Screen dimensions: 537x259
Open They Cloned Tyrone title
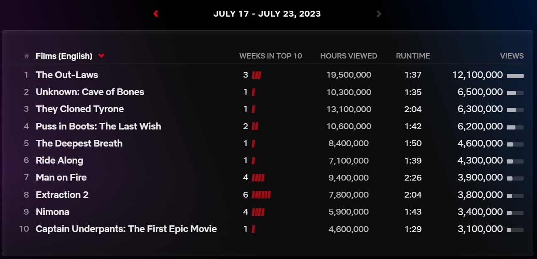[80, 109]
